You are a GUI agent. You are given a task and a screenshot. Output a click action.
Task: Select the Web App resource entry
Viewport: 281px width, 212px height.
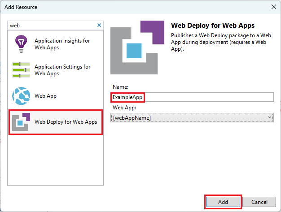(x=56, y=96)
